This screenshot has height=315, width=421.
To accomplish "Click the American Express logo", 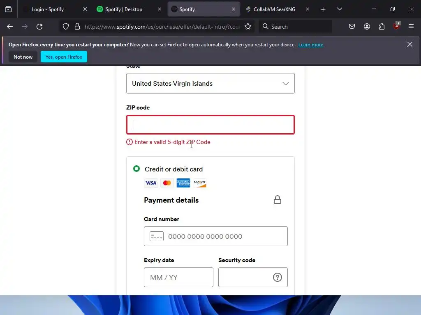I will (x=183, y=183).
